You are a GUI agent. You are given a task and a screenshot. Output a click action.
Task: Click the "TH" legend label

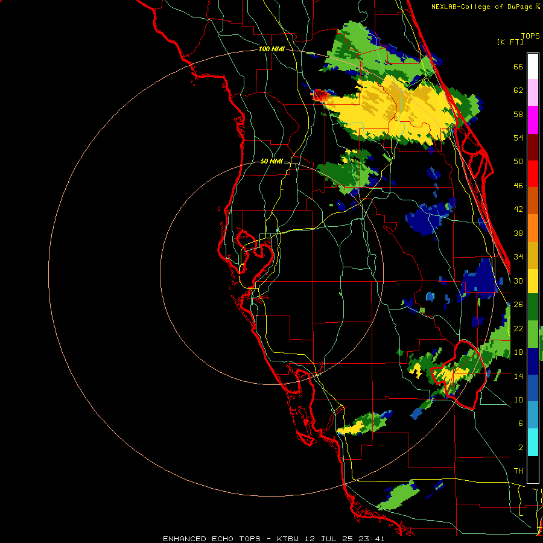(x=518, y=471)
